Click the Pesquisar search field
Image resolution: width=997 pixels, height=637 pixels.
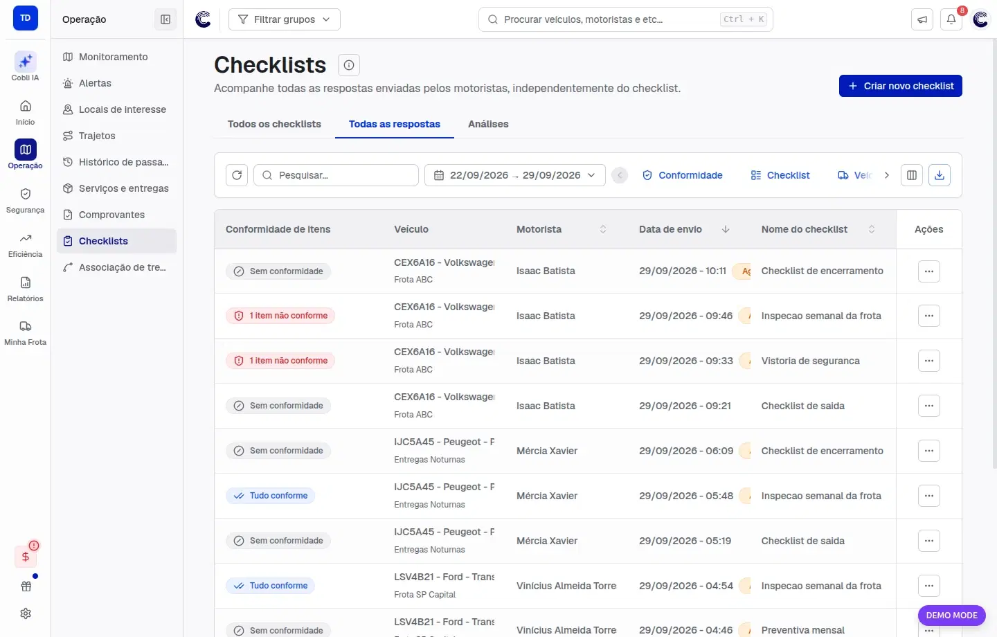pyautogui.click(x=336, y=175)
